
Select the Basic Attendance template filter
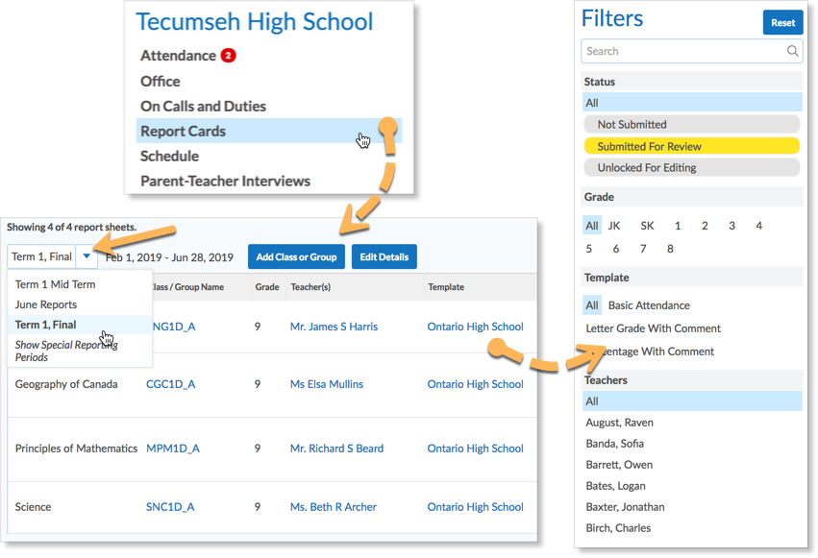649,305
